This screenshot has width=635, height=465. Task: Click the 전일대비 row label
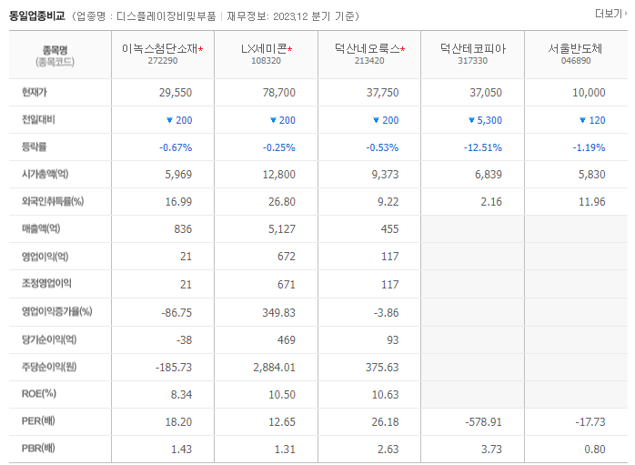pos(38,119)
